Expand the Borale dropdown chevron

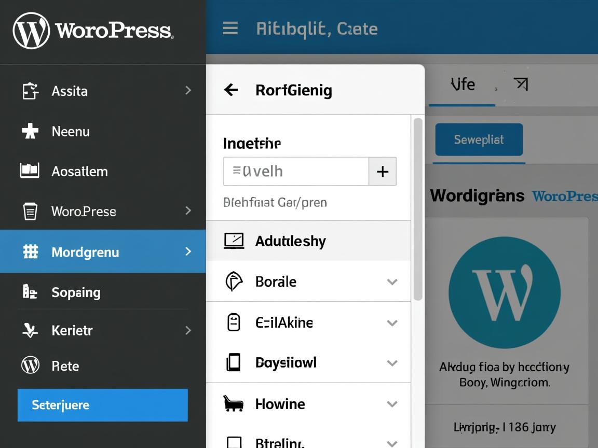(392, 282)
